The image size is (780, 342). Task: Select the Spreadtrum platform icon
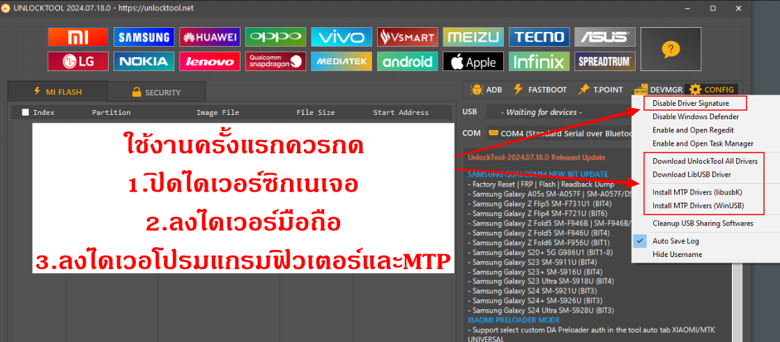[605, 61]
